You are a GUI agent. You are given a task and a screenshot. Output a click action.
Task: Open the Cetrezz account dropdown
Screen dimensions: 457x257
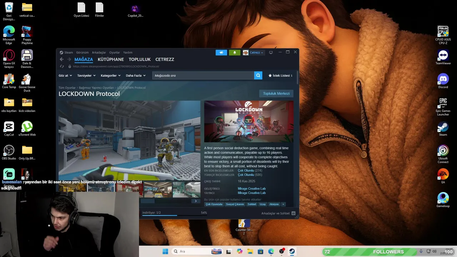(253, 52)
